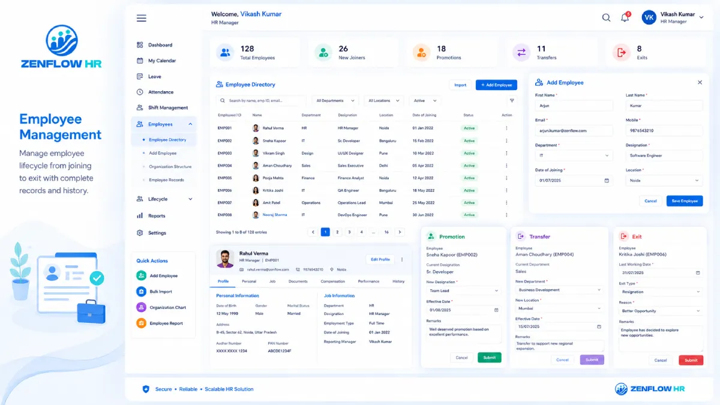The width and height of the screenshot is (720, 405).
Task: Submit the Exit form
Action: 691,360
